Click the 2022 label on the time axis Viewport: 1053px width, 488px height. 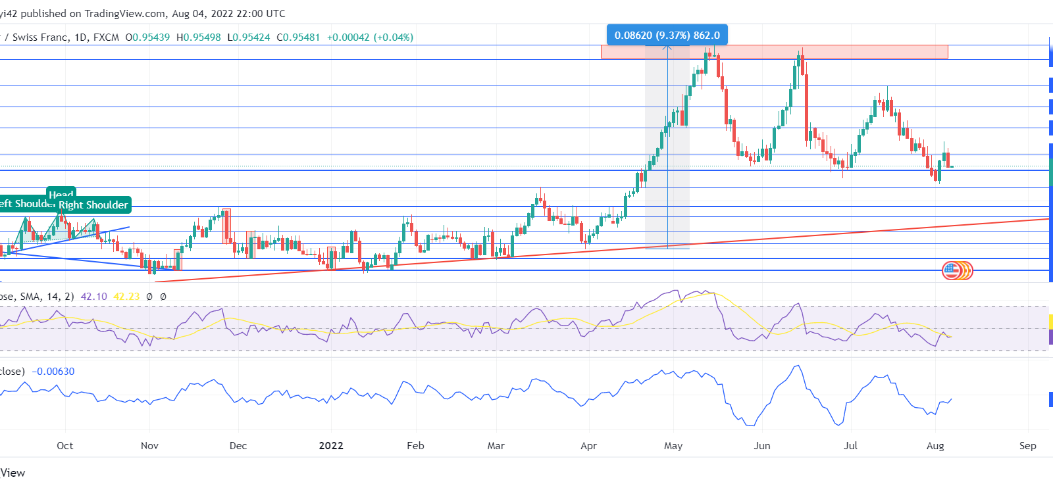point(331,446)
